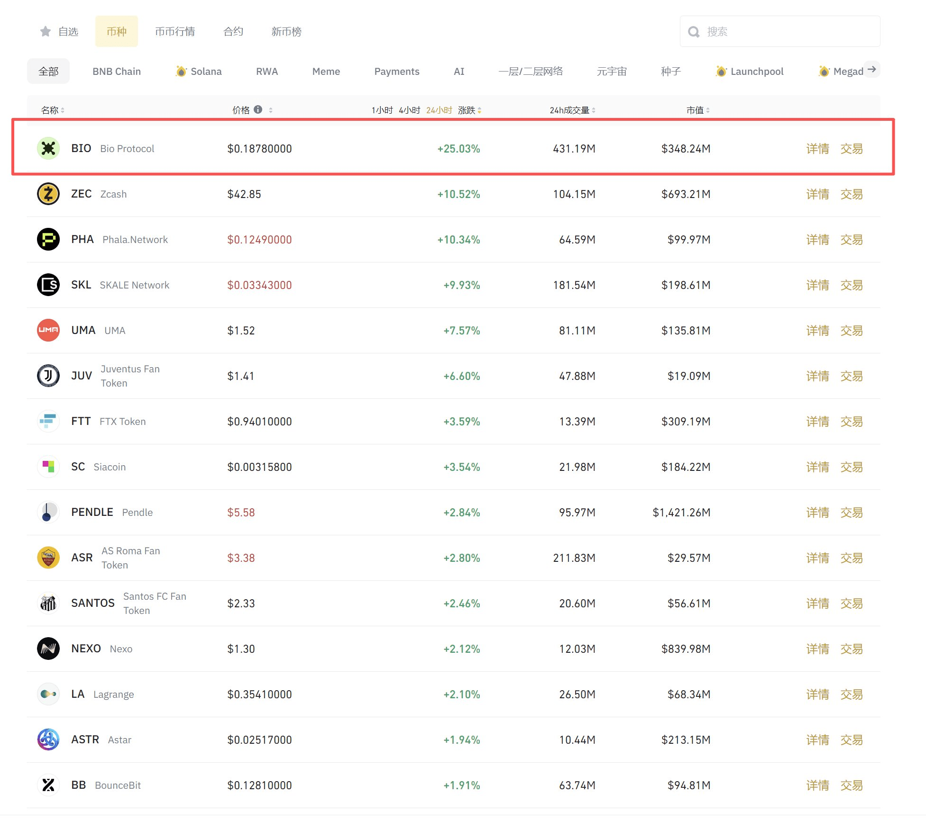The height and width of the screenshot is (820, 926).
Task: Select the Meme category
Action: (x=326, y=71)
